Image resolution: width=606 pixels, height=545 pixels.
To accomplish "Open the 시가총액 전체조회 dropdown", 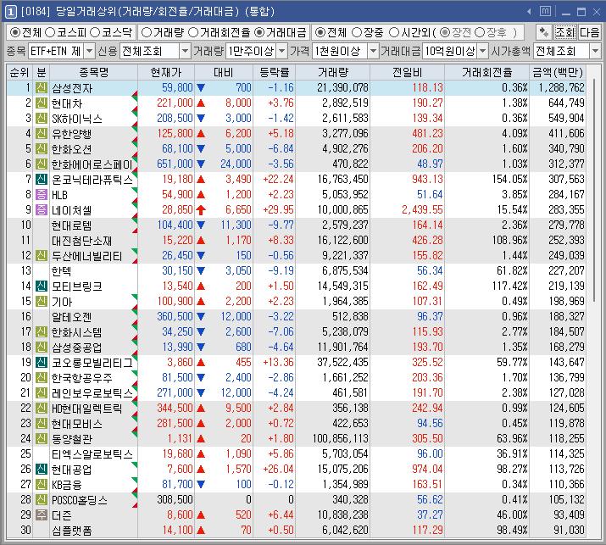I will coord(595,51).
